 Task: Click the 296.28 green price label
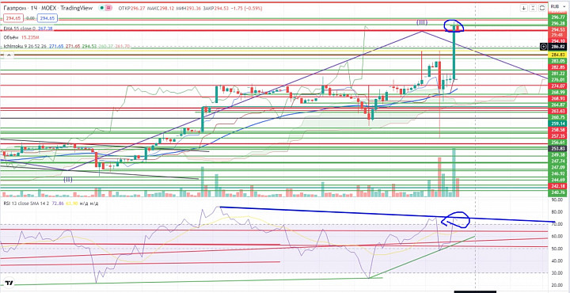[557, 23]
